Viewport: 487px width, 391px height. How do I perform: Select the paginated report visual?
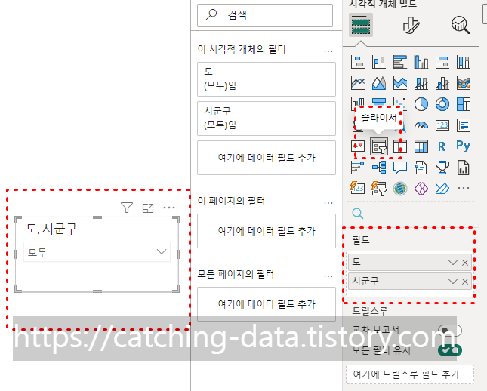(x=463, y=168)
